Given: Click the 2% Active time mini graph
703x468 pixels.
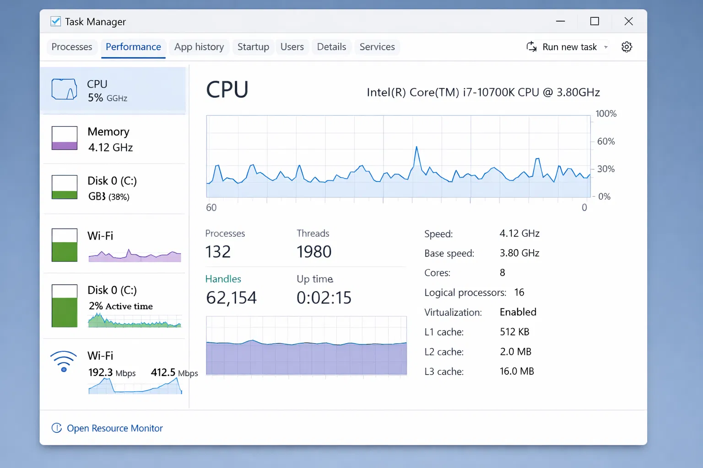Looking at the screenshot, I should pyautogui.click(x=135, y=321).
